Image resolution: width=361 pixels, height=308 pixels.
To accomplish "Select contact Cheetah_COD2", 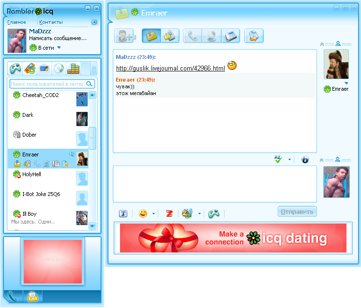I will tap(48, 99).
